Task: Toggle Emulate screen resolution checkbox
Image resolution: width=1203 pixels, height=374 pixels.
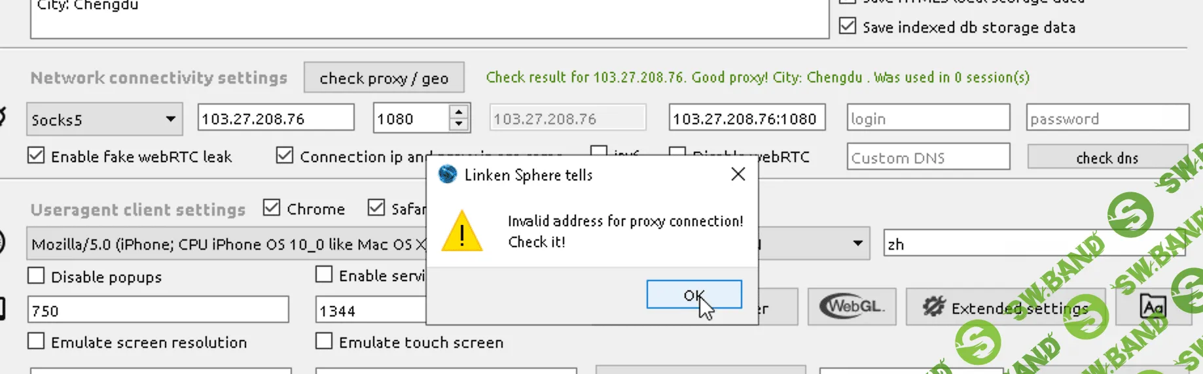Action: click(x=37, y=341)
